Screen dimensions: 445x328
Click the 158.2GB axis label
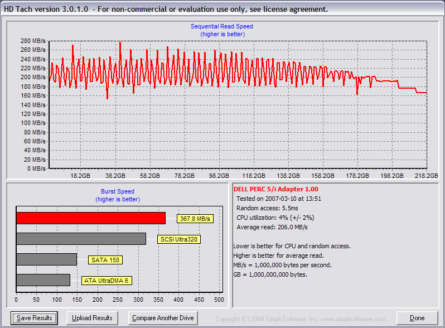323,176
